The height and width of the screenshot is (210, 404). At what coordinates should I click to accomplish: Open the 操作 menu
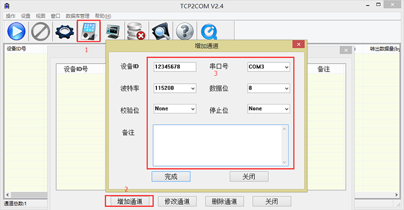click(x=10, y=16)
